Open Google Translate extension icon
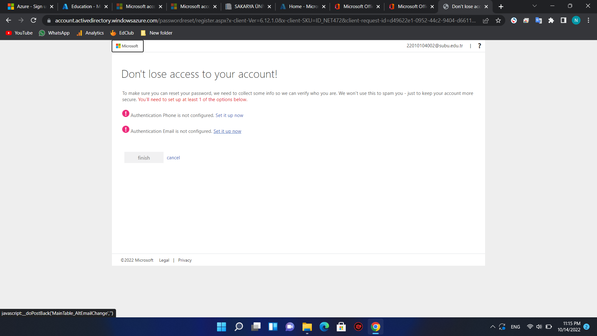Screen dimensions: 597x336 pos(539,21)
